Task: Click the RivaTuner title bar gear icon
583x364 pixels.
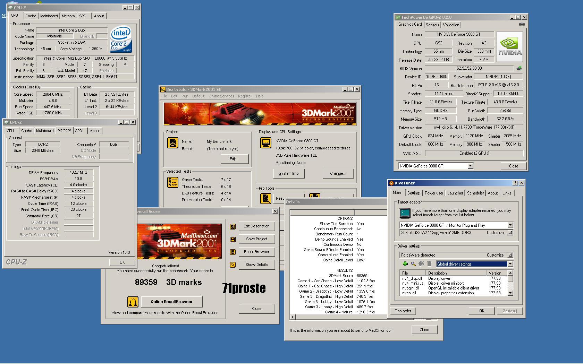Action: (x=391, y=183)
